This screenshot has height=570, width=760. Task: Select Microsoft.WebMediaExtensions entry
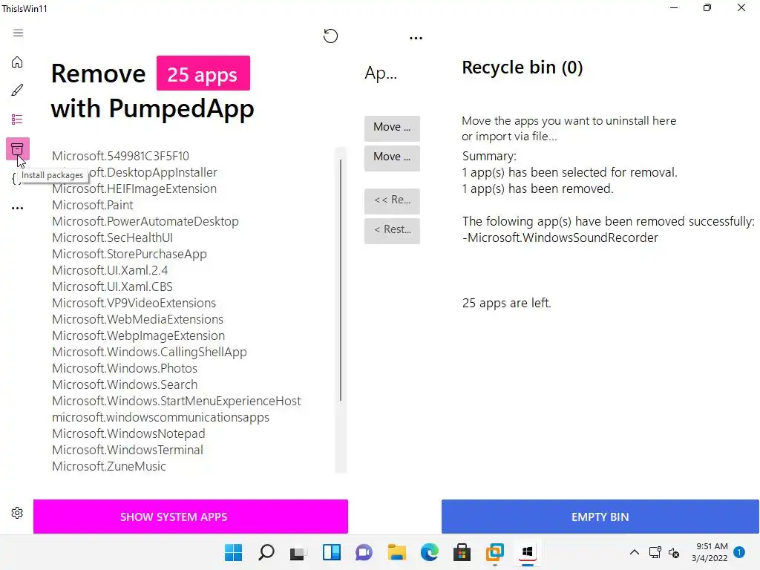tap(137, 319)
